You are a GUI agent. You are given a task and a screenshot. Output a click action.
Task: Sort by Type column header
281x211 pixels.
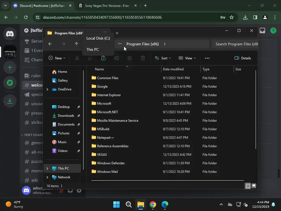click(217, 69)
